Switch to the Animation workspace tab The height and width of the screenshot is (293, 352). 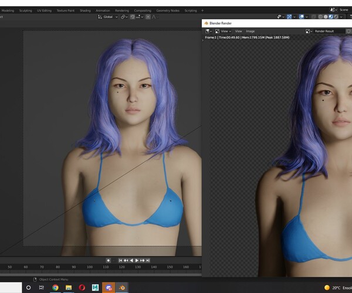[103, 11]
